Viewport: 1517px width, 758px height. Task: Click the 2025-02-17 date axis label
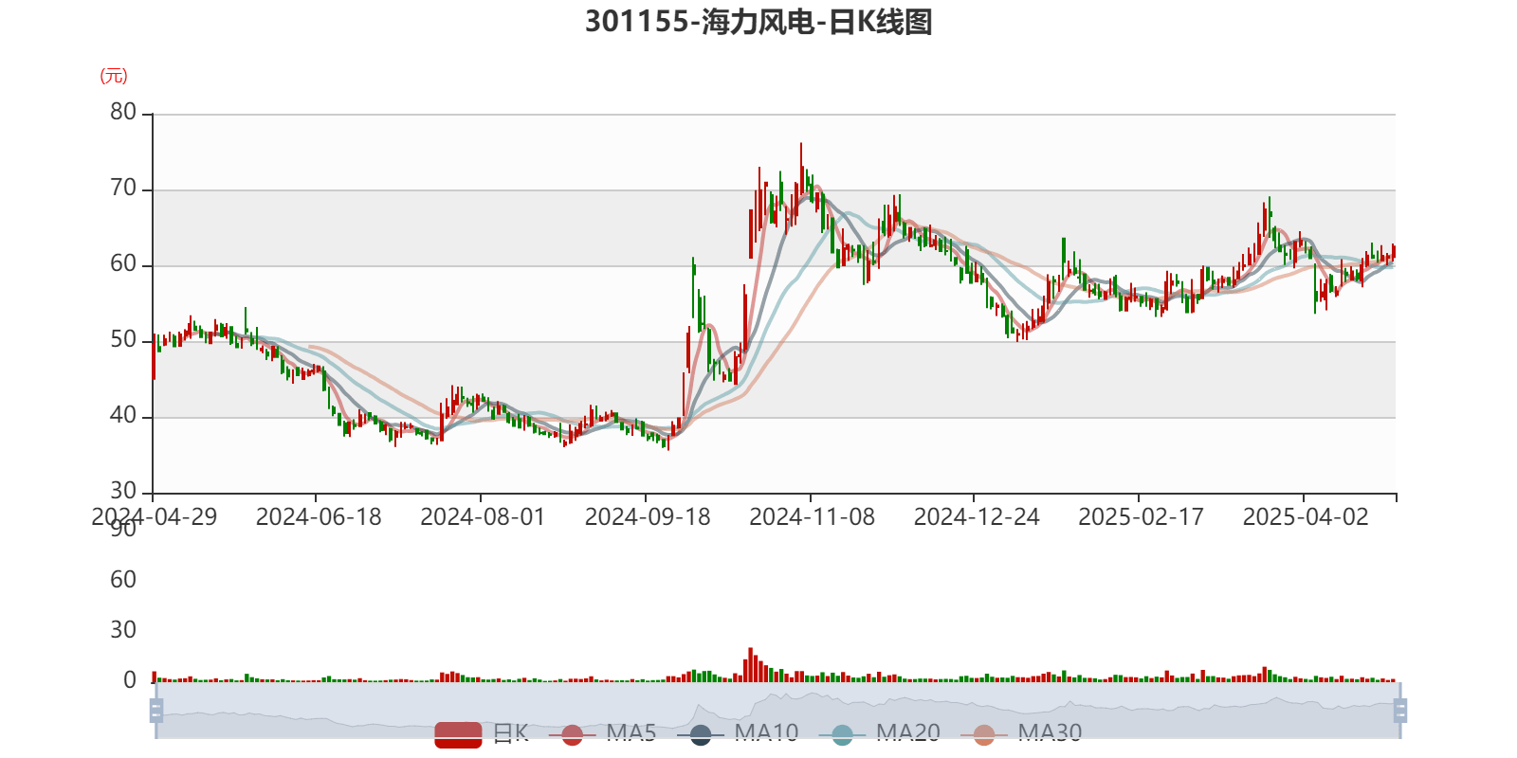[1141, 517]
